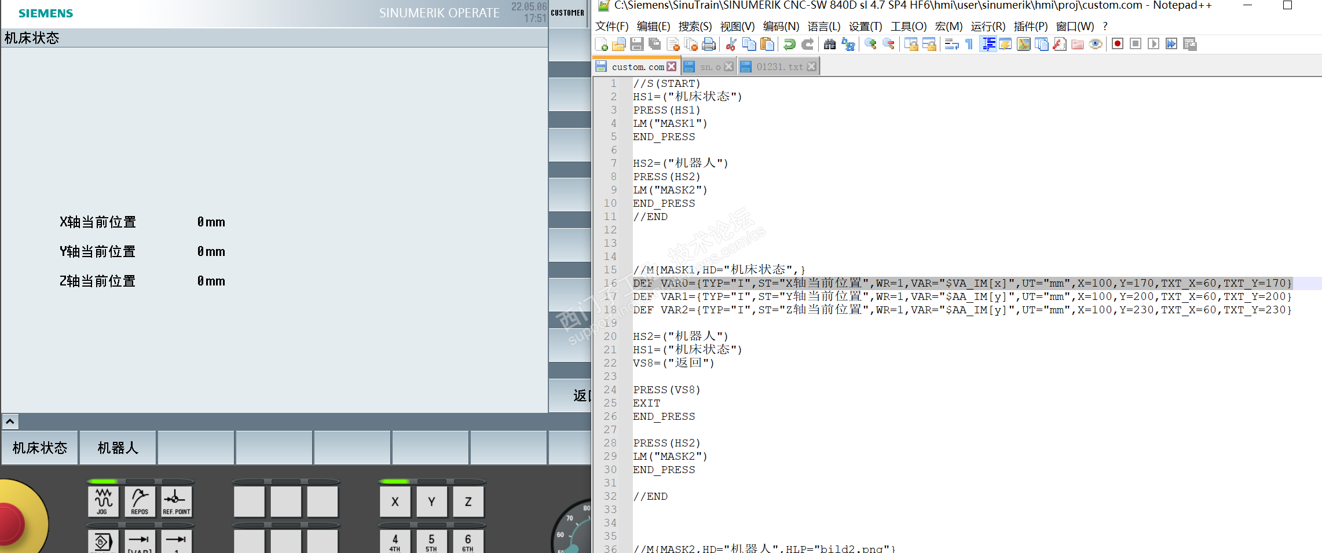Select JOG mode on the machine panel

pos(103,501)
